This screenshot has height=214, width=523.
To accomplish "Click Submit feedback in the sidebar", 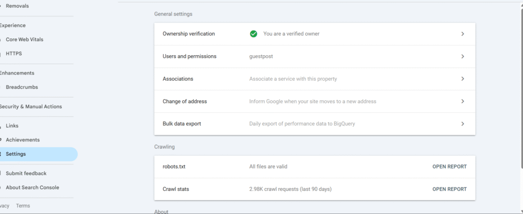I will click(x=26, y=173).
